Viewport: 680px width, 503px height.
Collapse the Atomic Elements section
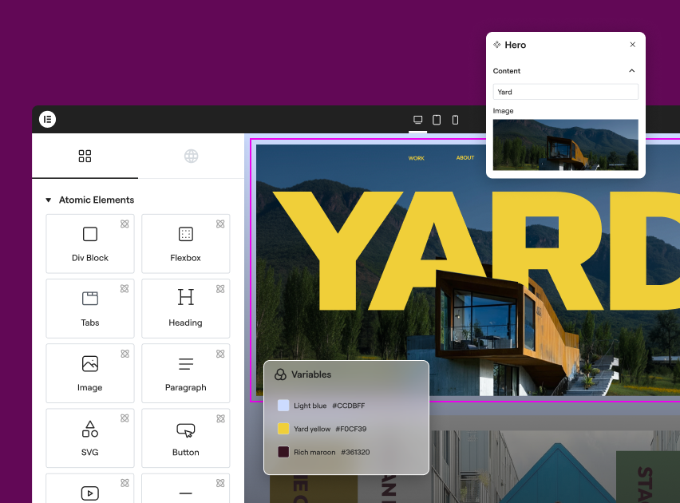(50, 200)
